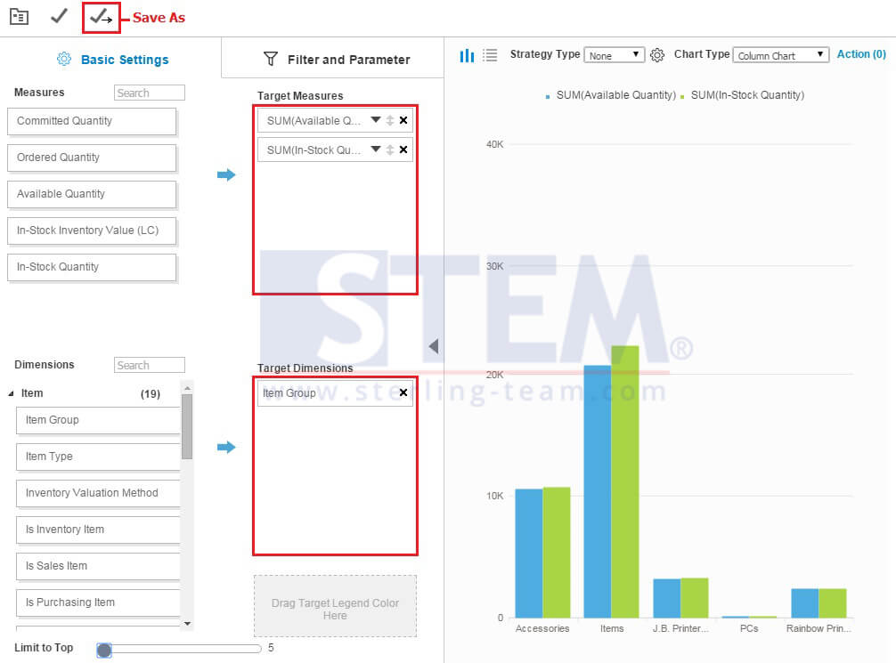
Task: Switch to list view icon
Action: (490, 55)
